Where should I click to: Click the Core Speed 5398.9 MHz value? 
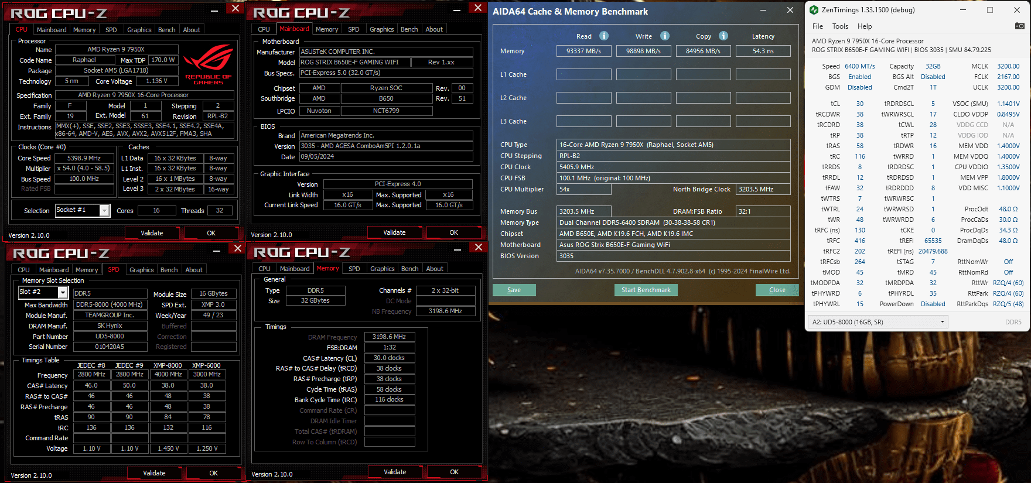click(x=84, y=158)
